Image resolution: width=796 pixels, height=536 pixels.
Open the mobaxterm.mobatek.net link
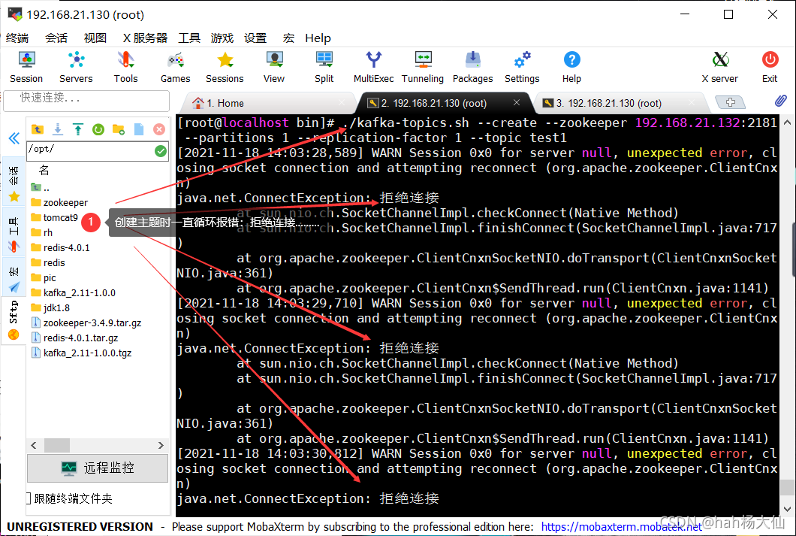click(x=621, y=527)
